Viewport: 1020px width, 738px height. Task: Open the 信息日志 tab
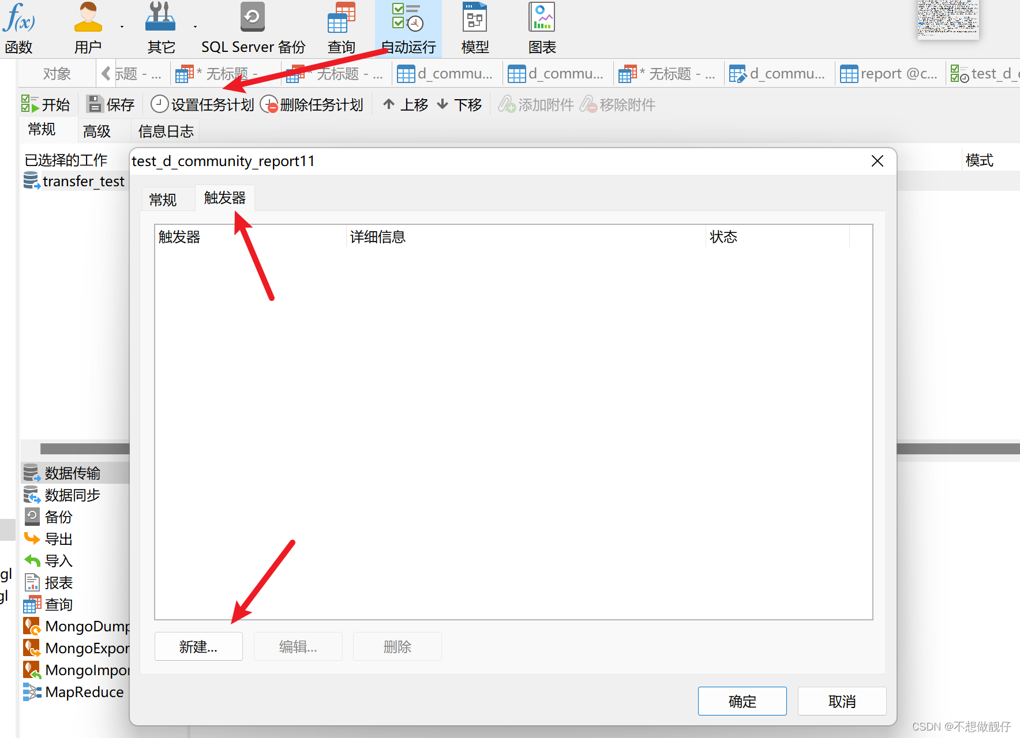pyautogui.click(x=165, y=130)
